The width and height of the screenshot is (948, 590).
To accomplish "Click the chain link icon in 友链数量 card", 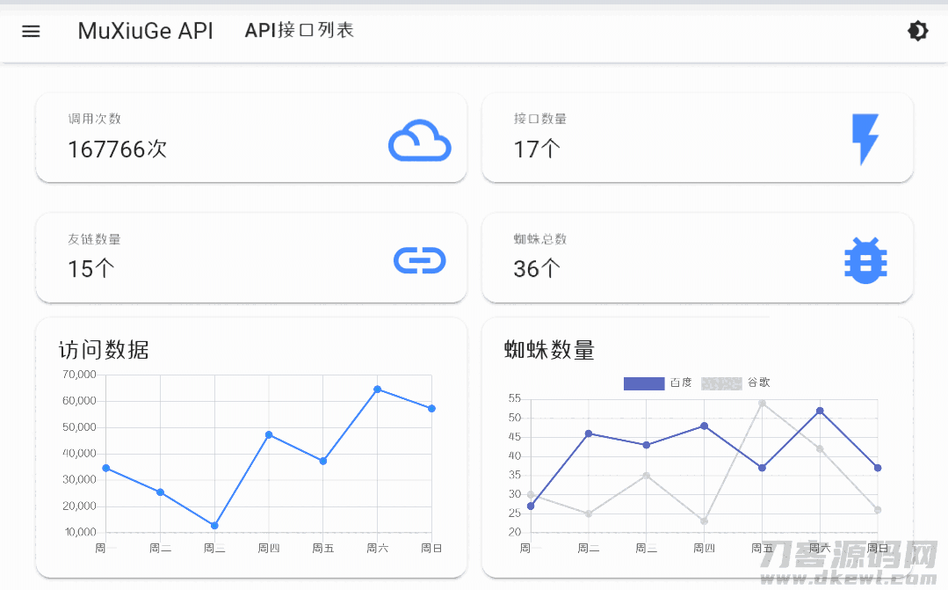I will tap(420, 261).
